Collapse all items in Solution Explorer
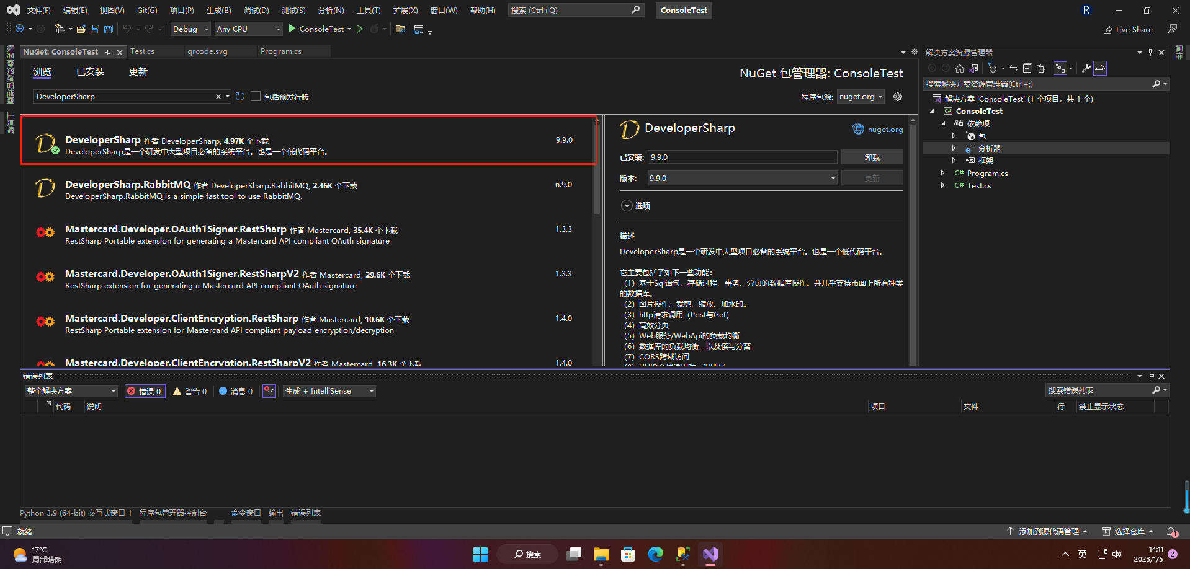 pos(1027,68)
